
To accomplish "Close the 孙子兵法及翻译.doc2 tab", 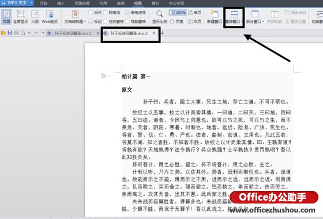I will 154,33.
